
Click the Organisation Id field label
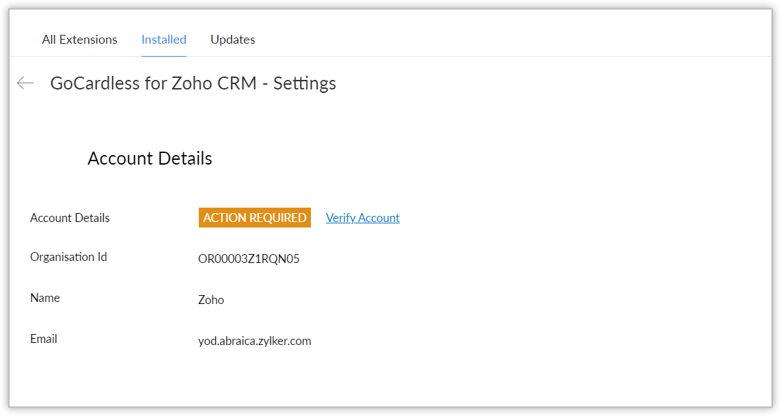point(68,258)
